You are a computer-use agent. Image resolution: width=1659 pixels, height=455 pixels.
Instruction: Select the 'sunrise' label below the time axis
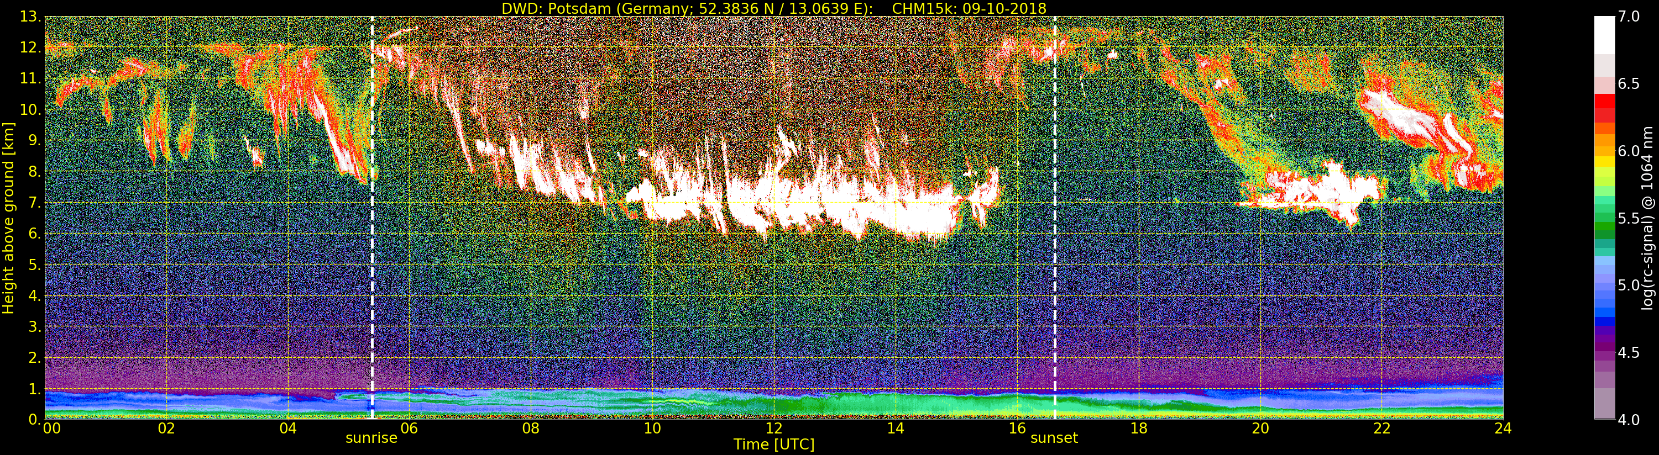click(x=371, y=438)
